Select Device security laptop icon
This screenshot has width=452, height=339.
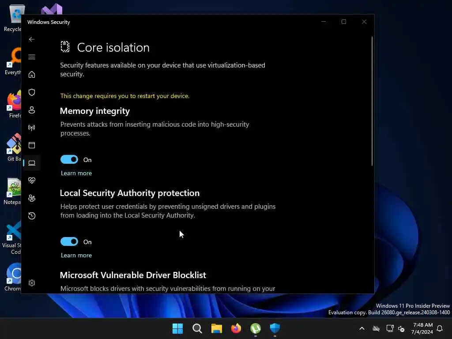click(32, 163)
